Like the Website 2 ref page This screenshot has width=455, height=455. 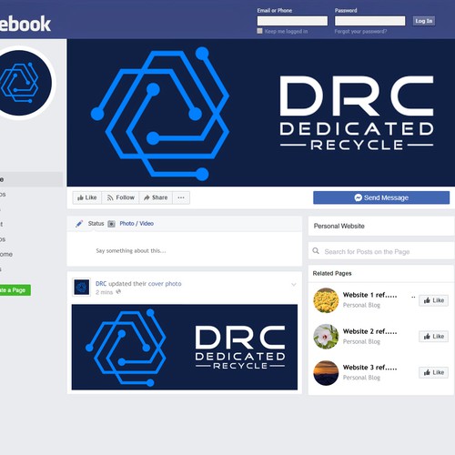pyautogui.click(x=434, y=337)
